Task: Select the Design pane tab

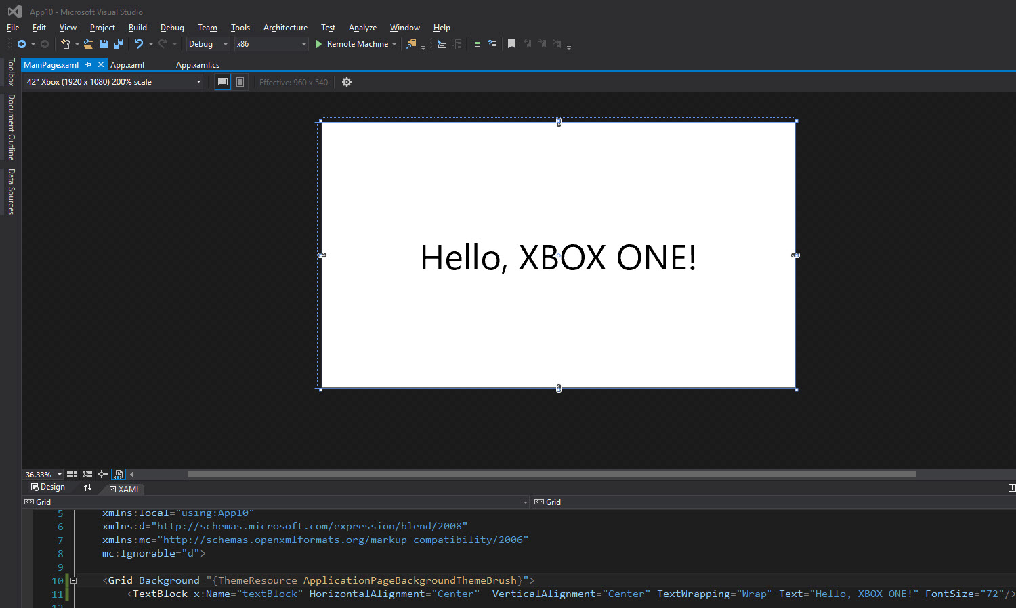Action: point(48,487)
